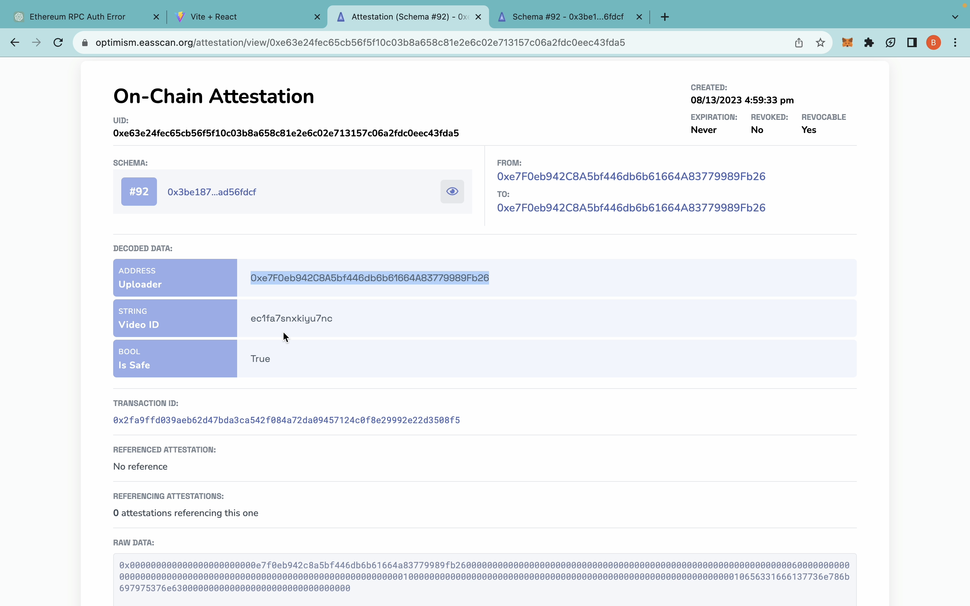Click the Video ID value ec1fa7snxkiyu7nc
The width and height of the screenshot is (970, 606).
pos(291,318)
